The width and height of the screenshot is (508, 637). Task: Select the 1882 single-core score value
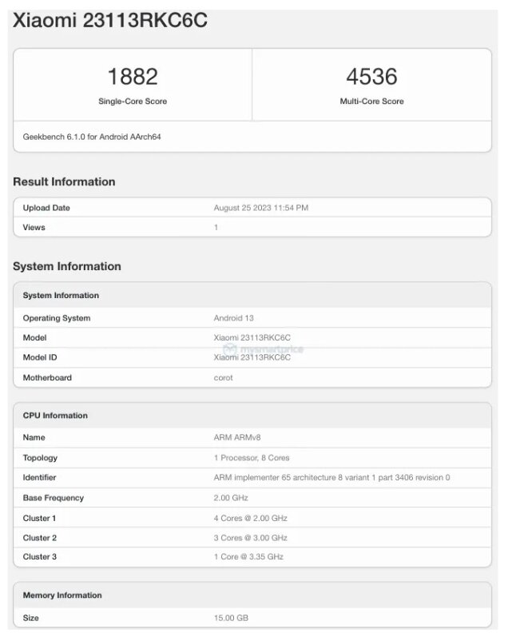(133, 77)
